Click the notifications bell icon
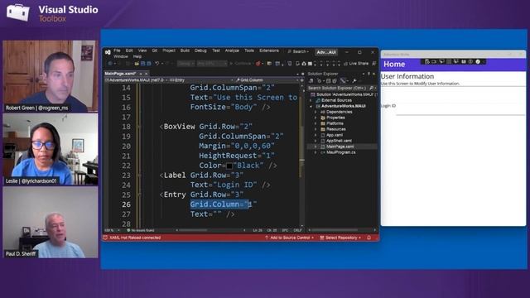Image resolution: width=530 pixels, height=298 pixels. [369, 238]
